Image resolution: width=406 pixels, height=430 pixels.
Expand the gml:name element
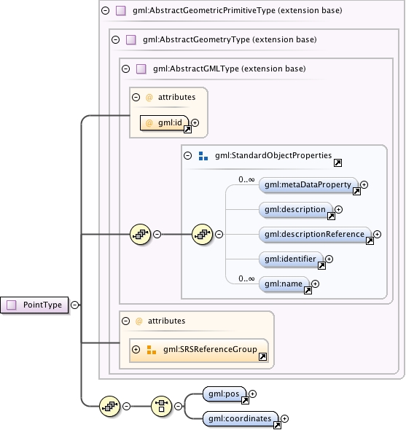(x=315, y=284)
